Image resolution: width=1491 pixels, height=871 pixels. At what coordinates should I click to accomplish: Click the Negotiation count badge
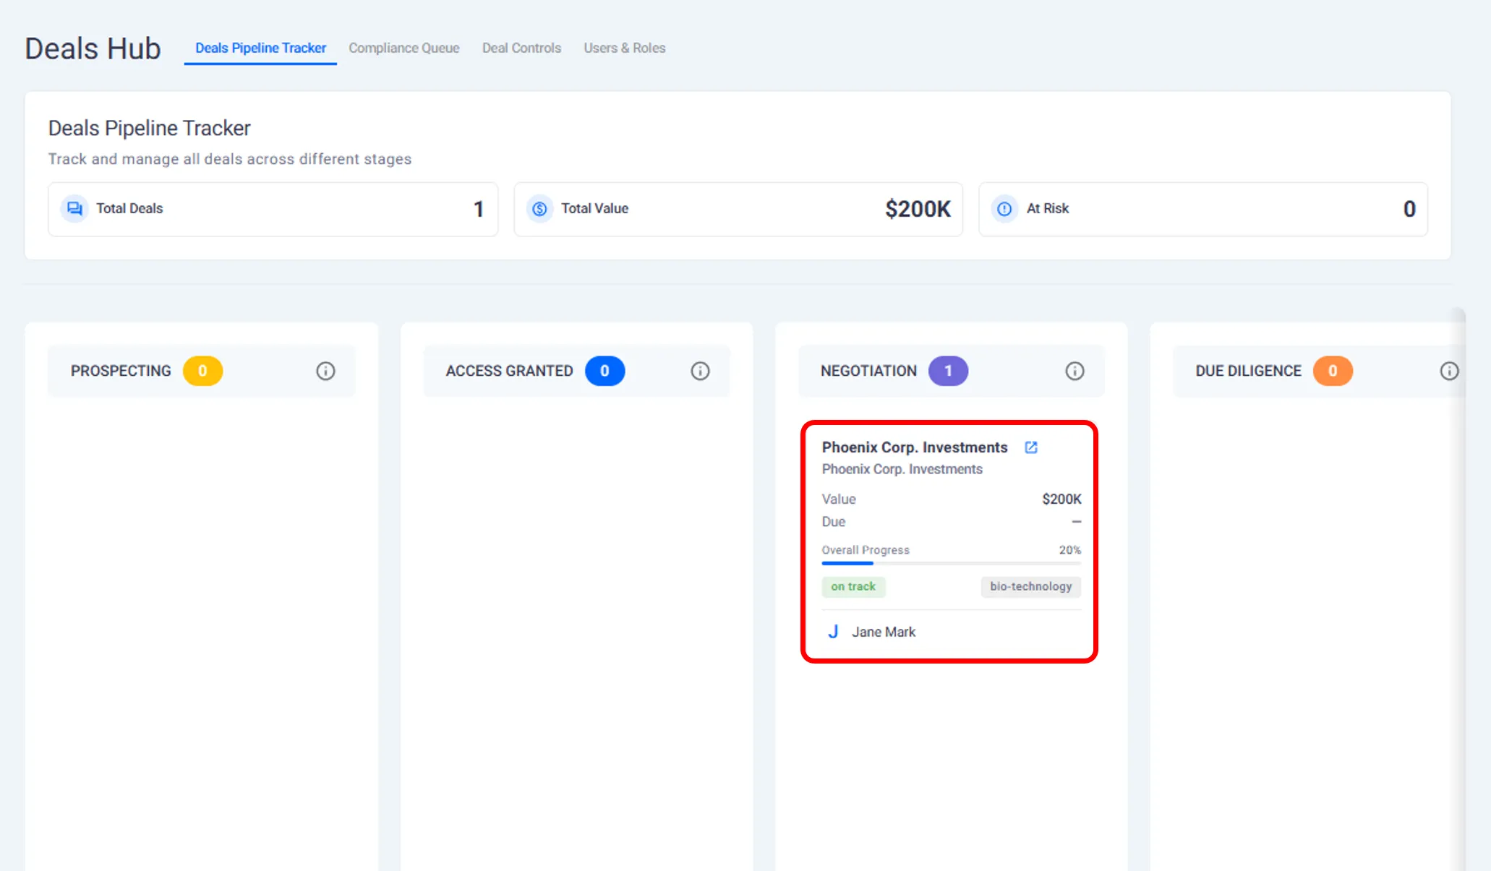pyautogui.click(x=948, y=371)
